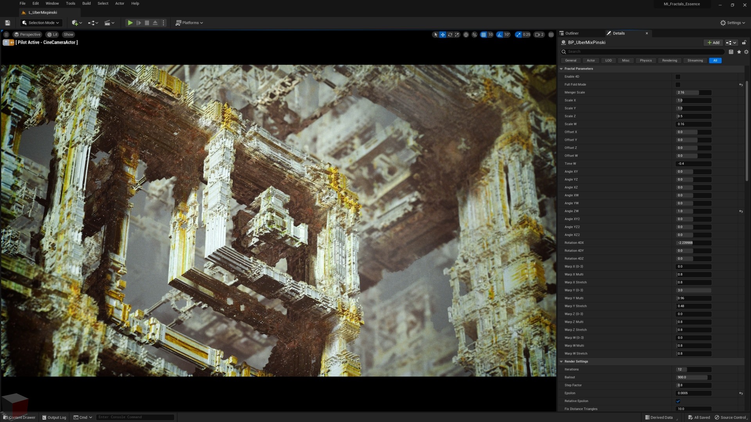Toggle the Full Fold Mode checkbox
Screen dimensions: 751x422
pos(678,85)
